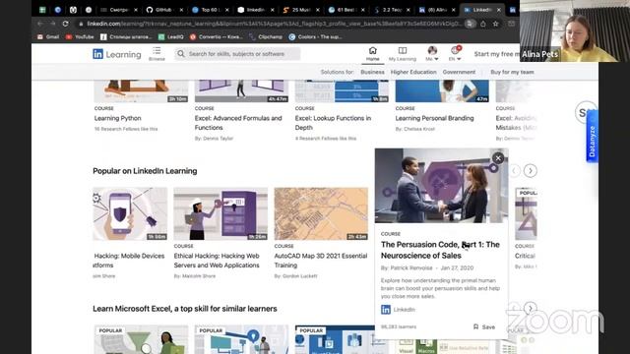Show next Popular on LinkedIn Learning courses
Viewport: 630px width, 354px height.
click(x=530, y=170)
